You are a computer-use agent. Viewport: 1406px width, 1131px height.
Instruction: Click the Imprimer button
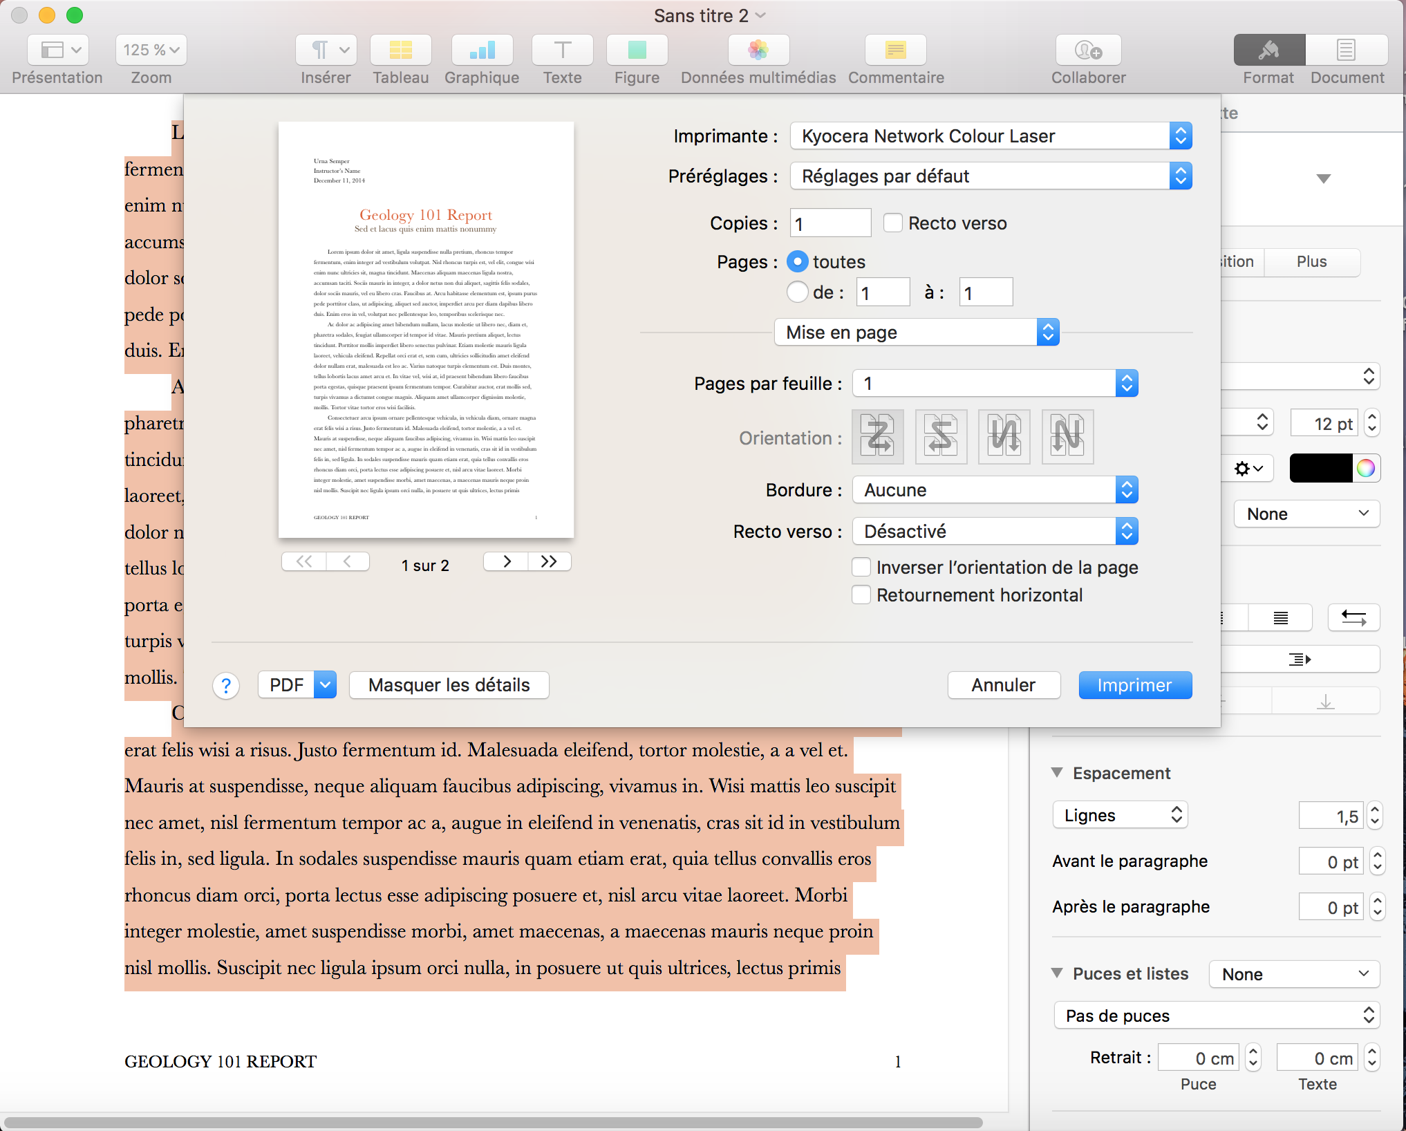[x=1135, y=685]
